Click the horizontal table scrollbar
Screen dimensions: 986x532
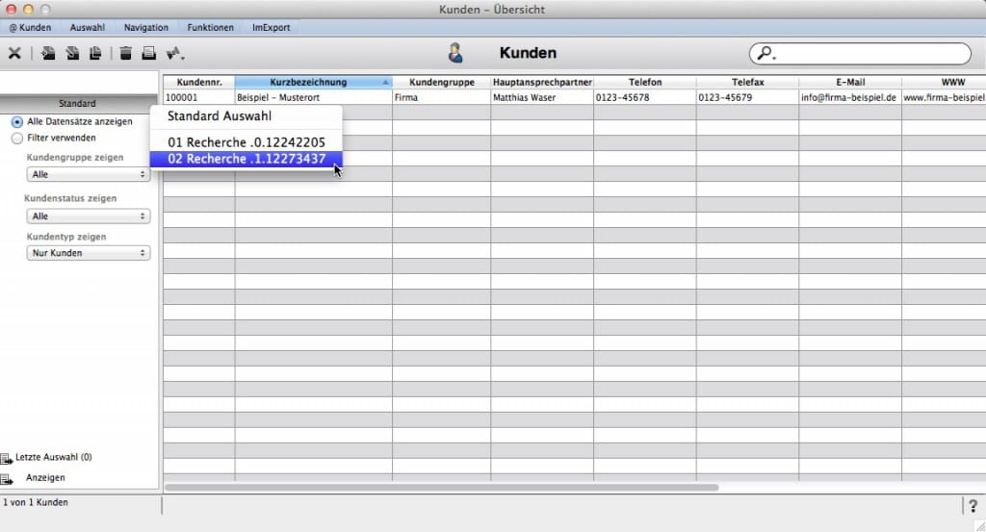click(441, 488)
